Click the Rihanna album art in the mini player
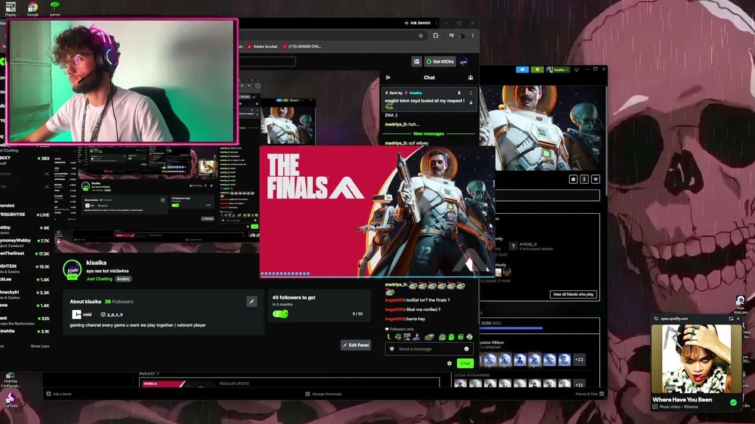Screen dimensions: 755x424 (697, 358)
